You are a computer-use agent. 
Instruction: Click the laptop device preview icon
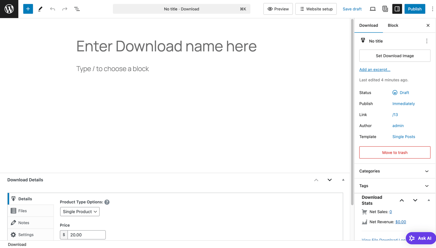point(373,9)
